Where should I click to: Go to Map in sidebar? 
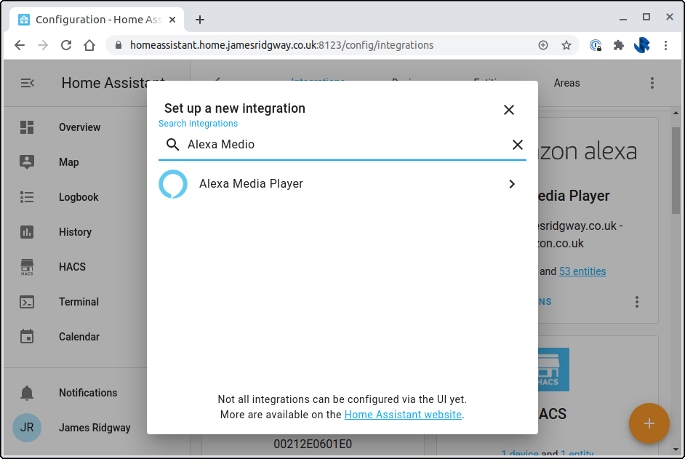pos(68,162)
